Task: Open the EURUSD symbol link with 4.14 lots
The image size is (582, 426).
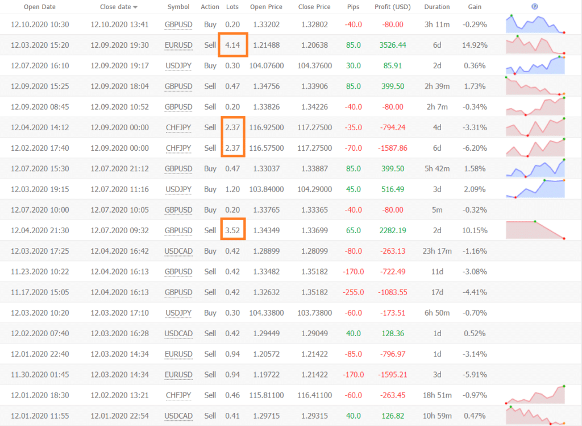Action: [x=178, y=45]
